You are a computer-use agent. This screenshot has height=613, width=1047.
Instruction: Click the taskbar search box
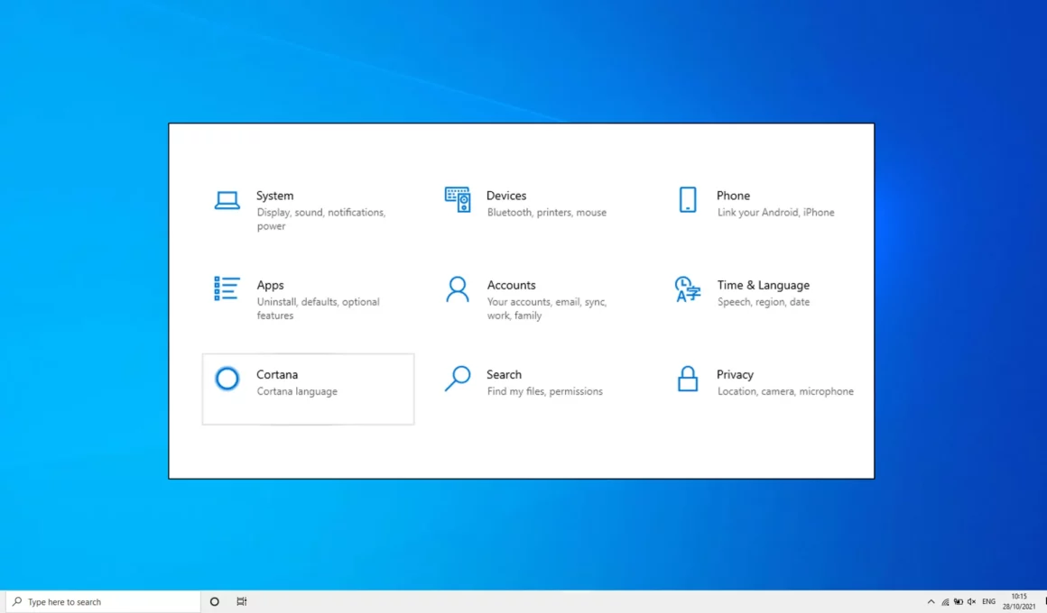104,601
